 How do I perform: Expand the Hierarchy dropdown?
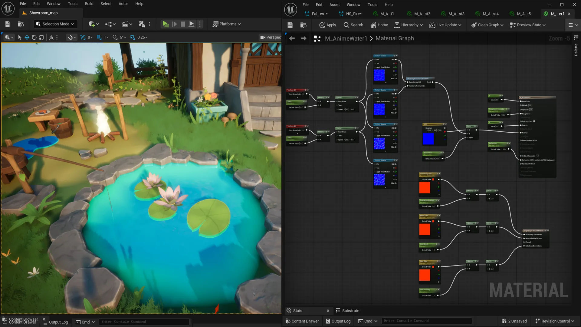click(408, 25)
